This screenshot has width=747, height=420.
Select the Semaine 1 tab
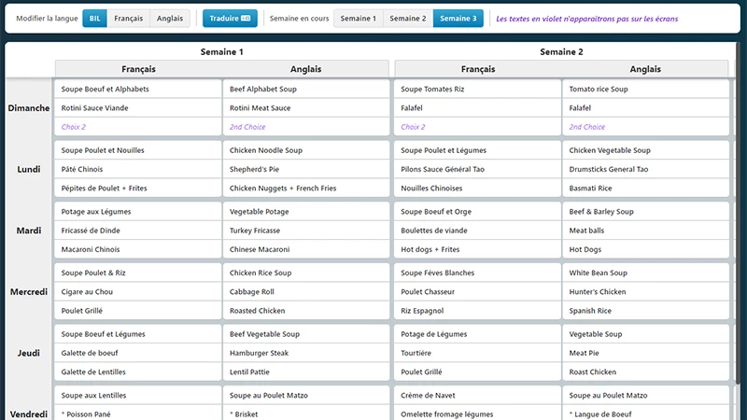(358, 19)
